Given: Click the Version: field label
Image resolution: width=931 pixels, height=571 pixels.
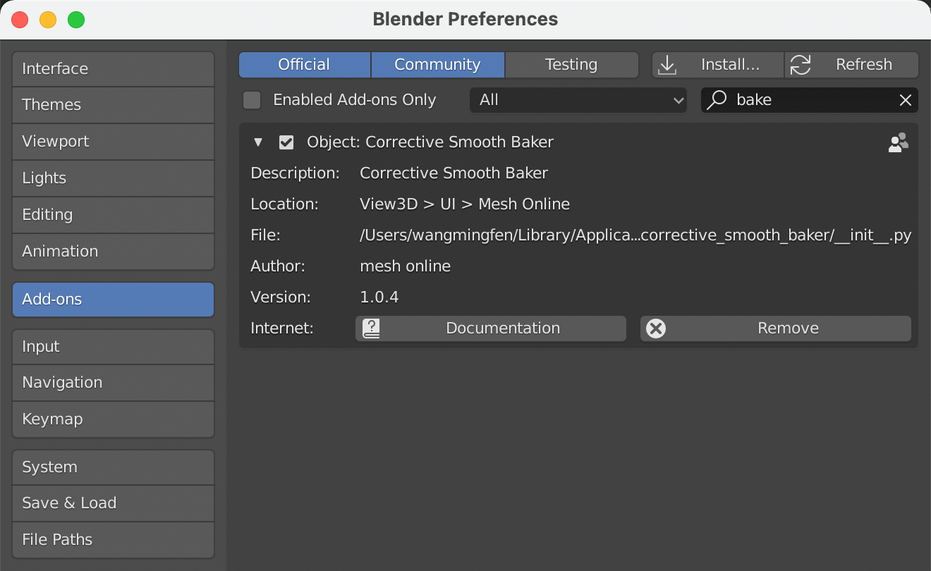Looking at the screenshot, I should click(x=280, y=297).
